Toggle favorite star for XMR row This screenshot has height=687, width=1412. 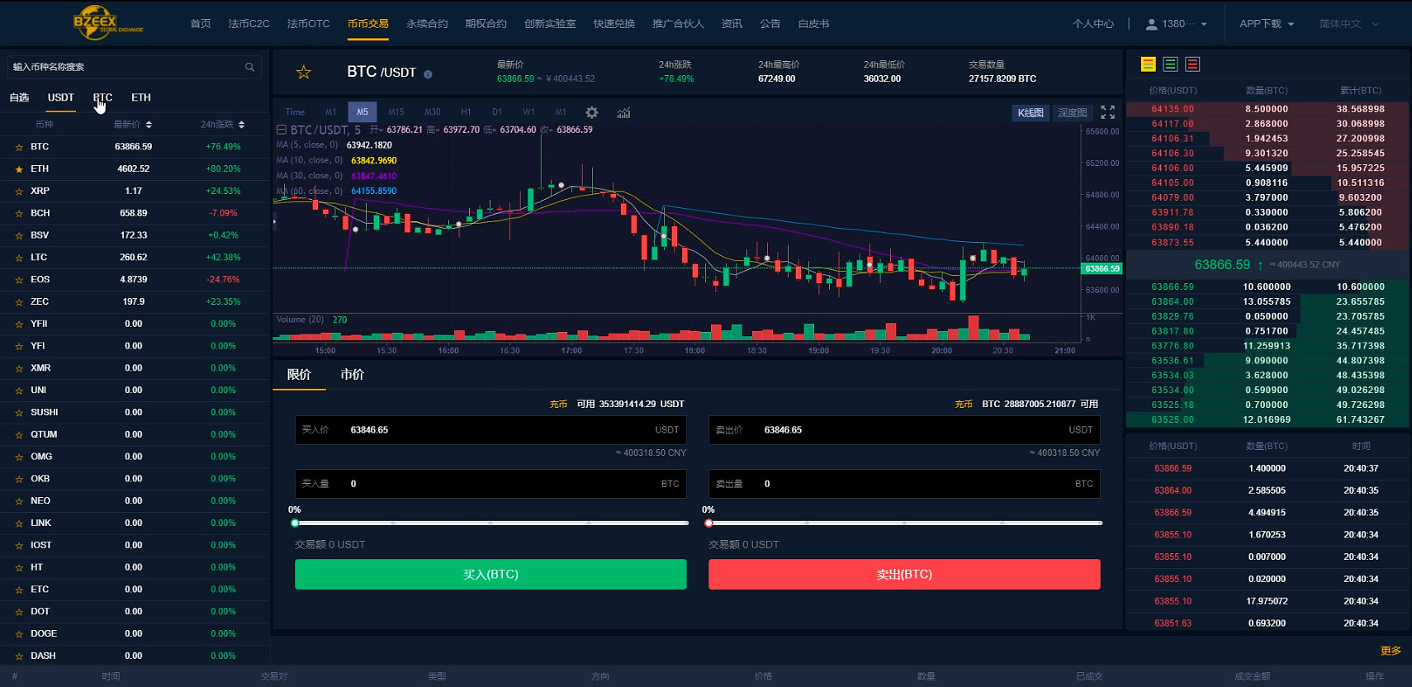click(x=19, y=368)
